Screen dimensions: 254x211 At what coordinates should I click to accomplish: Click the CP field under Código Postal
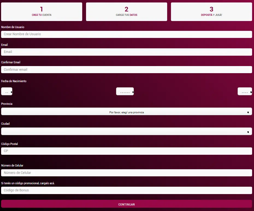[x=126, y=151]
